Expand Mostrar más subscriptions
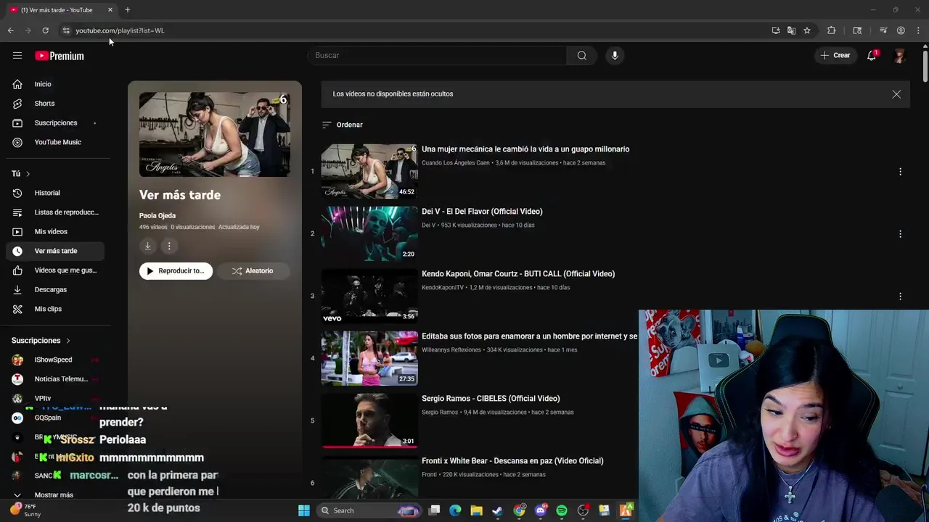The image size is (929, 522). tap(54, 495)
